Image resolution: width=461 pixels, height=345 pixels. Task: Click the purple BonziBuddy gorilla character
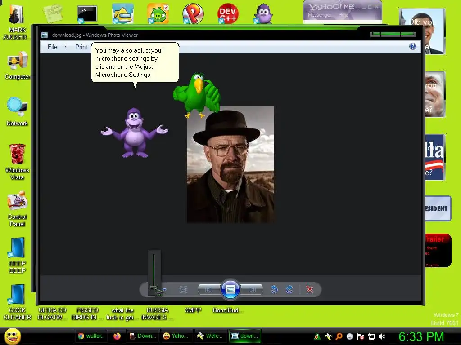pos(134,133)
